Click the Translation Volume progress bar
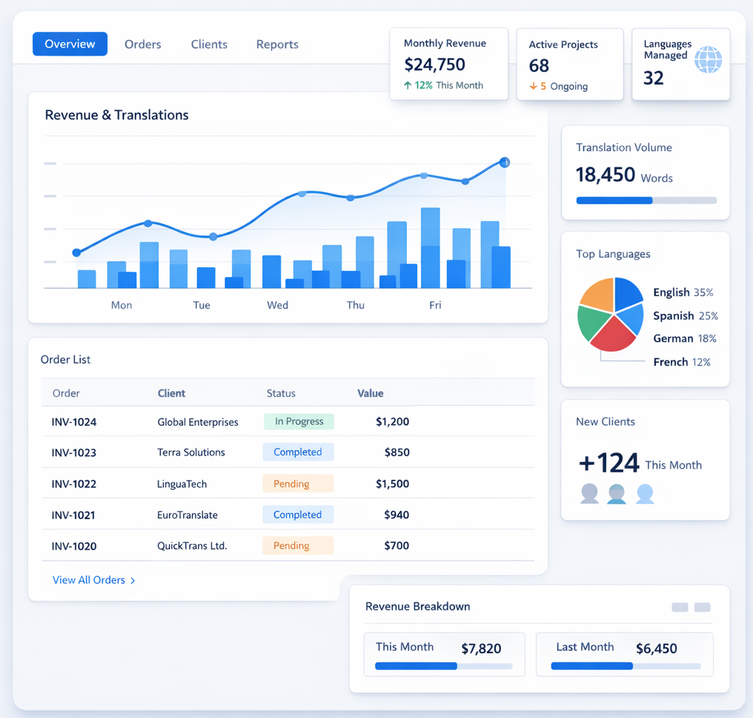This screenshot has height=718, width=753. click(x=646, y=200)
